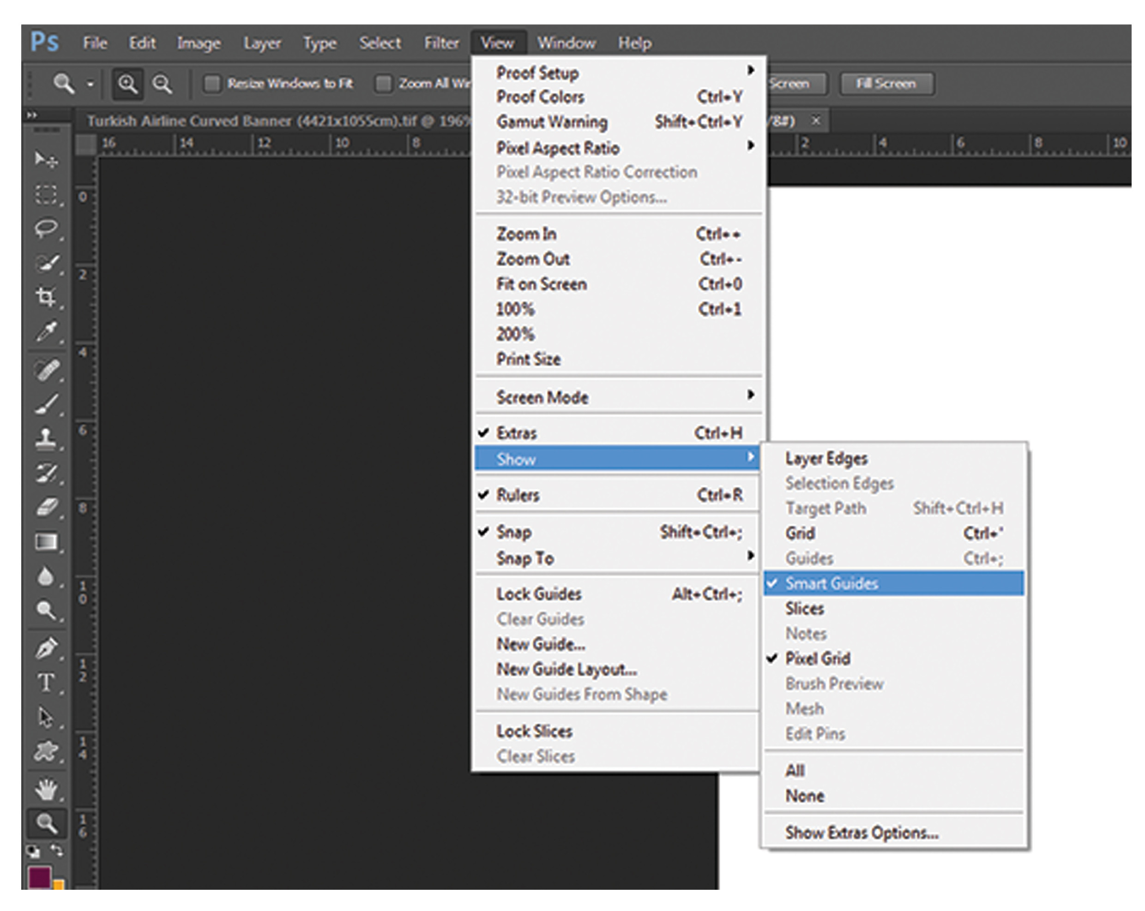Viewport: 1145px width, 911px height.
Task: Toggle Rulers in View menu
Action: 618,495
